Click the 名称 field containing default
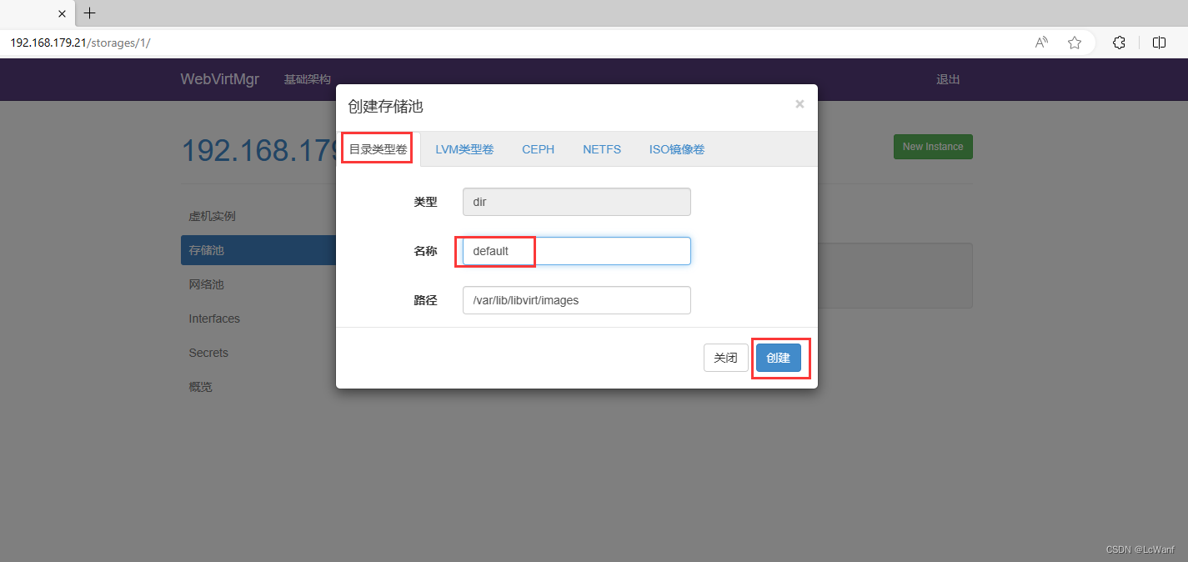Image resolution: width=1188 pixels, height=562 pixels. coord(577,251)
